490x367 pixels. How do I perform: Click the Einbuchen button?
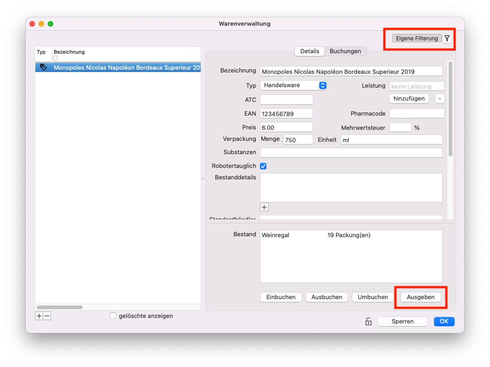coord(281,297)
